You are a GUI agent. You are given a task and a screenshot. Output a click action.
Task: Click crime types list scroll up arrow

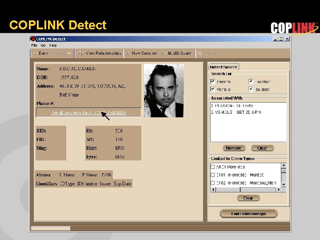284,165
